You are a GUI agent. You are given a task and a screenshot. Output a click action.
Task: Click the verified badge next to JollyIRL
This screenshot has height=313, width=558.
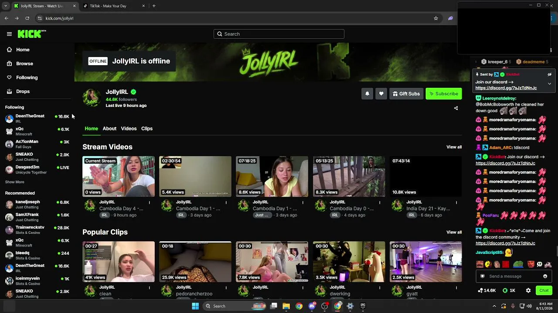(x=133, y=92)
